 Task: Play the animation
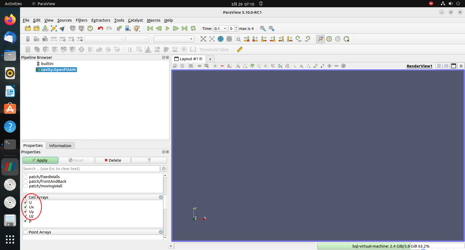pos(167,28)
